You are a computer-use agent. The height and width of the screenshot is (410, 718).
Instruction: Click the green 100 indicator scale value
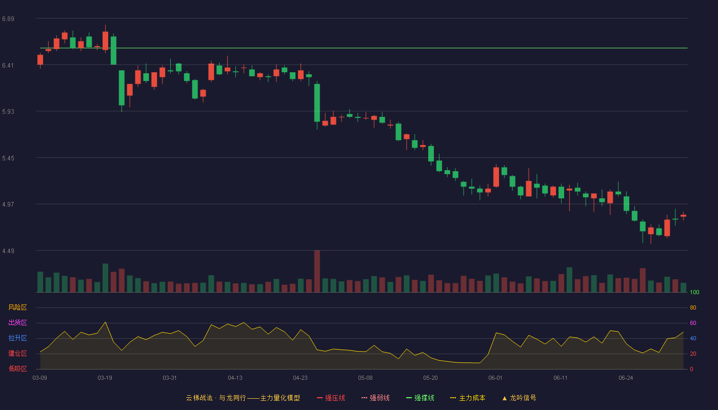pos(694,293)
